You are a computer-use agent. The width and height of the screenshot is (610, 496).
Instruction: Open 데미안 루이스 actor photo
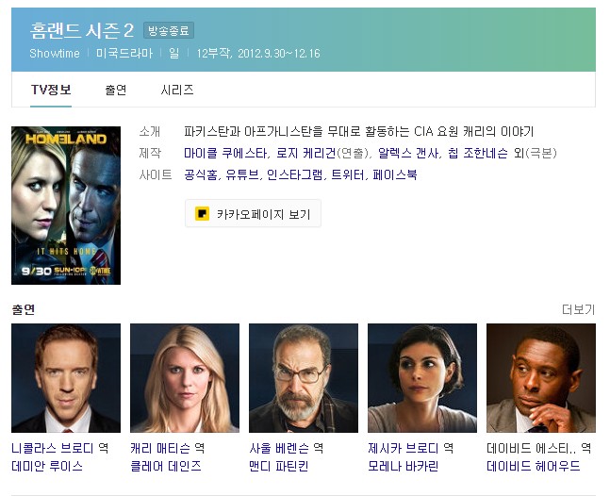pos(66,378)
